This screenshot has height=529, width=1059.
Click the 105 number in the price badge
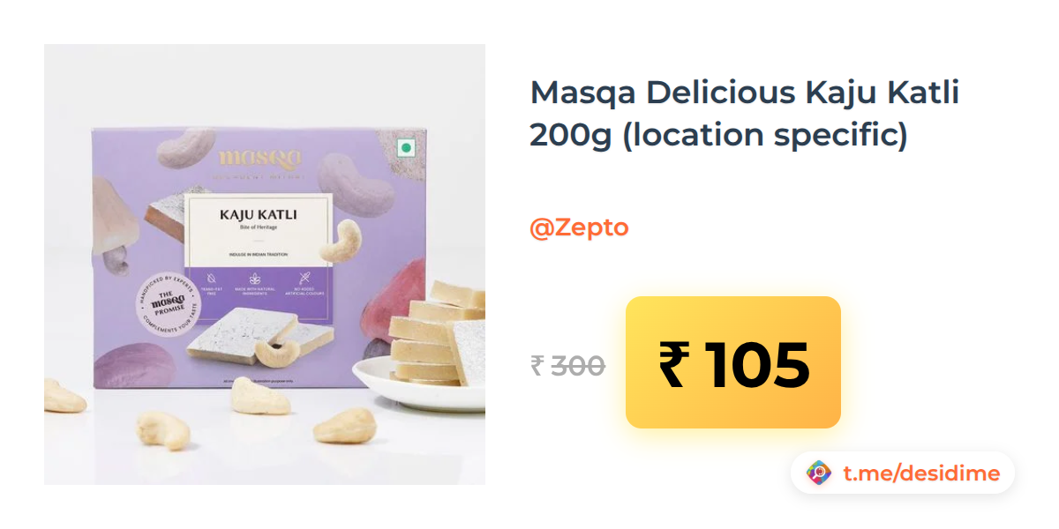coord(756,365)
